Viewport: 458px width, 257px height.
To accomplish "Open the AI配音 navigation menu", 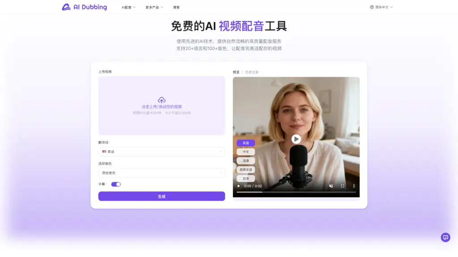I will [128, 8].
